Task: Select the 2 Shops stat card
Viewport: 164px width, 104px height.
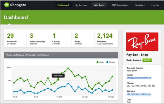Action: point(83,38)
